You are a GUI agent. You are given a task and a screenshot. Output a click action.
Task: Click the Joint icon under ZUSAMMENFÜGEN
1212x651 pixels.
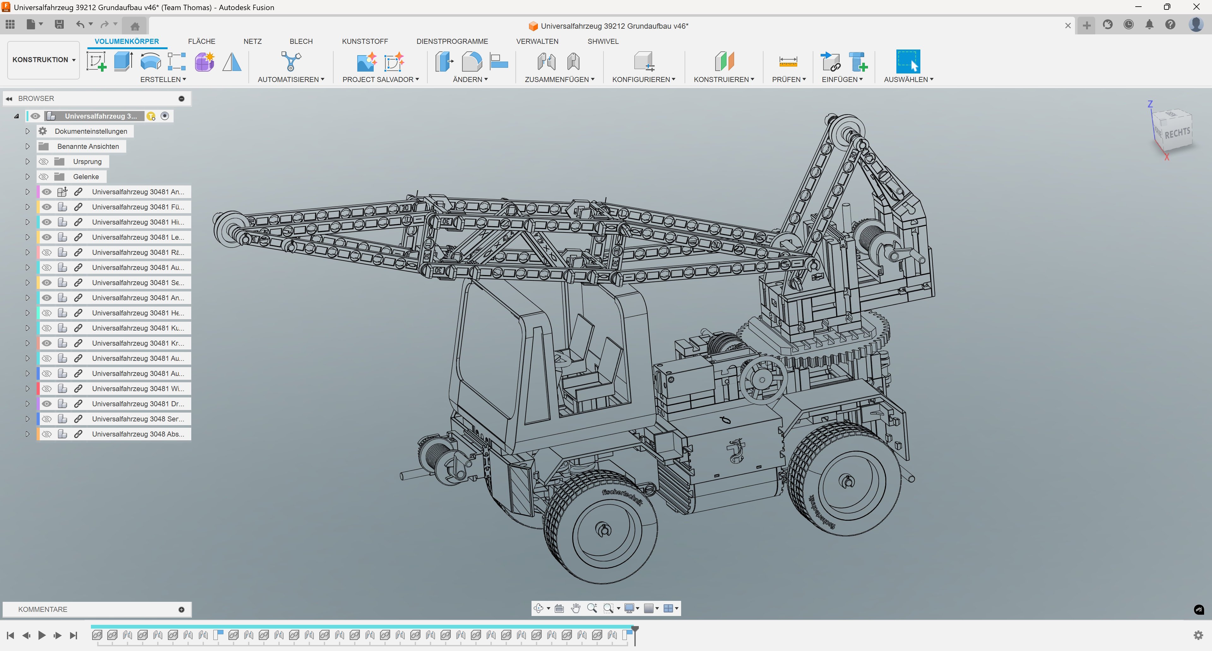546,62
